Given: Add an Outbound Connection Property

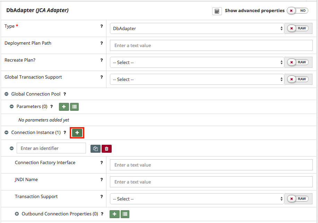Looking at the screenshot, I should [x=114, y=214].
